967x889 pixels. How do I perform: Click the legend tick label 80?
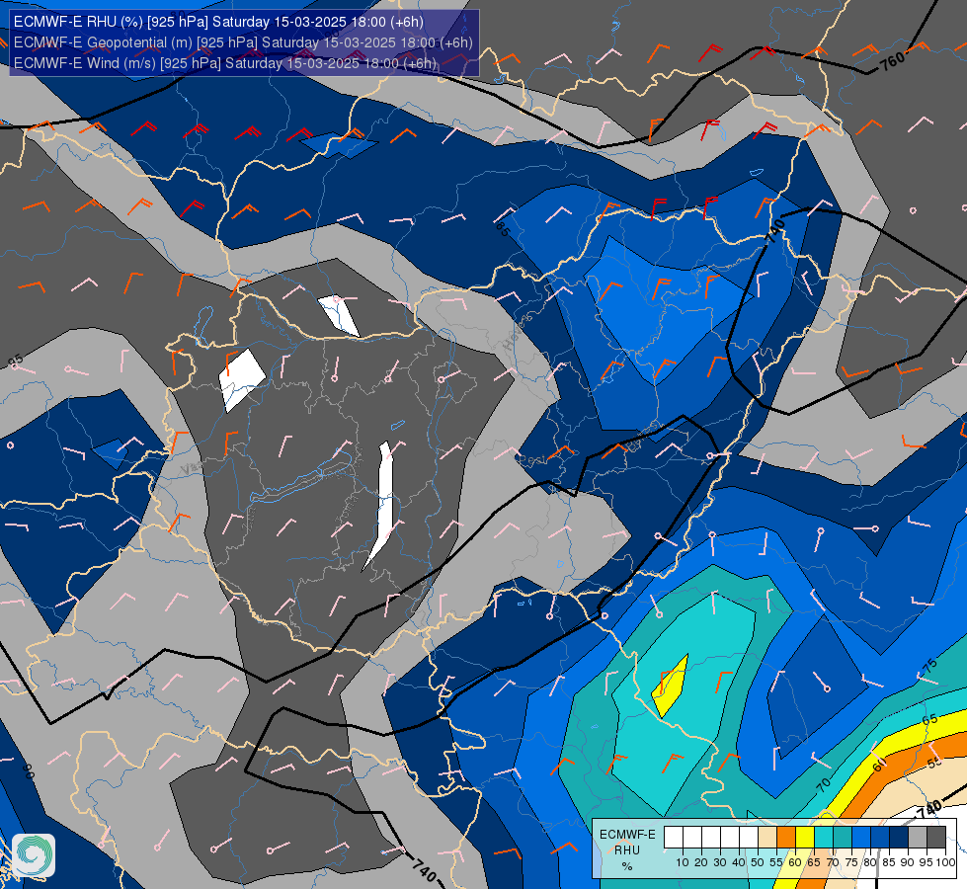click(x=869, y=862)
